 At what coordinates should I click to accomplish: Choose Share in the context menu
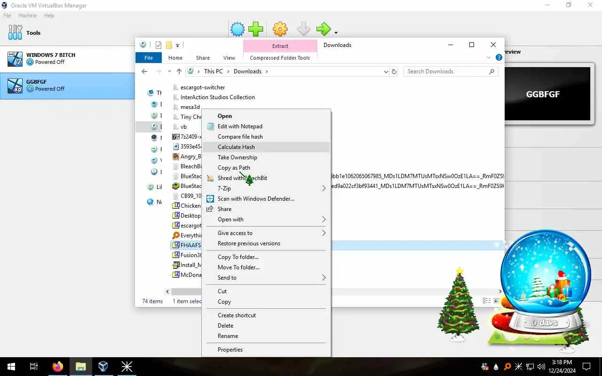266,209
